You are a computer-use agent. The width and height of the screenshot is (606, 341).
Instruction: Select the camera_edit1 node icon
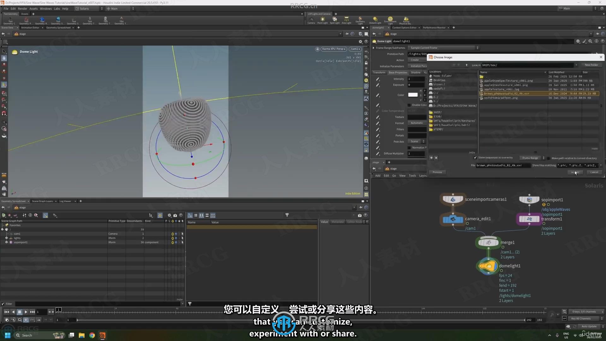point(453,219)
